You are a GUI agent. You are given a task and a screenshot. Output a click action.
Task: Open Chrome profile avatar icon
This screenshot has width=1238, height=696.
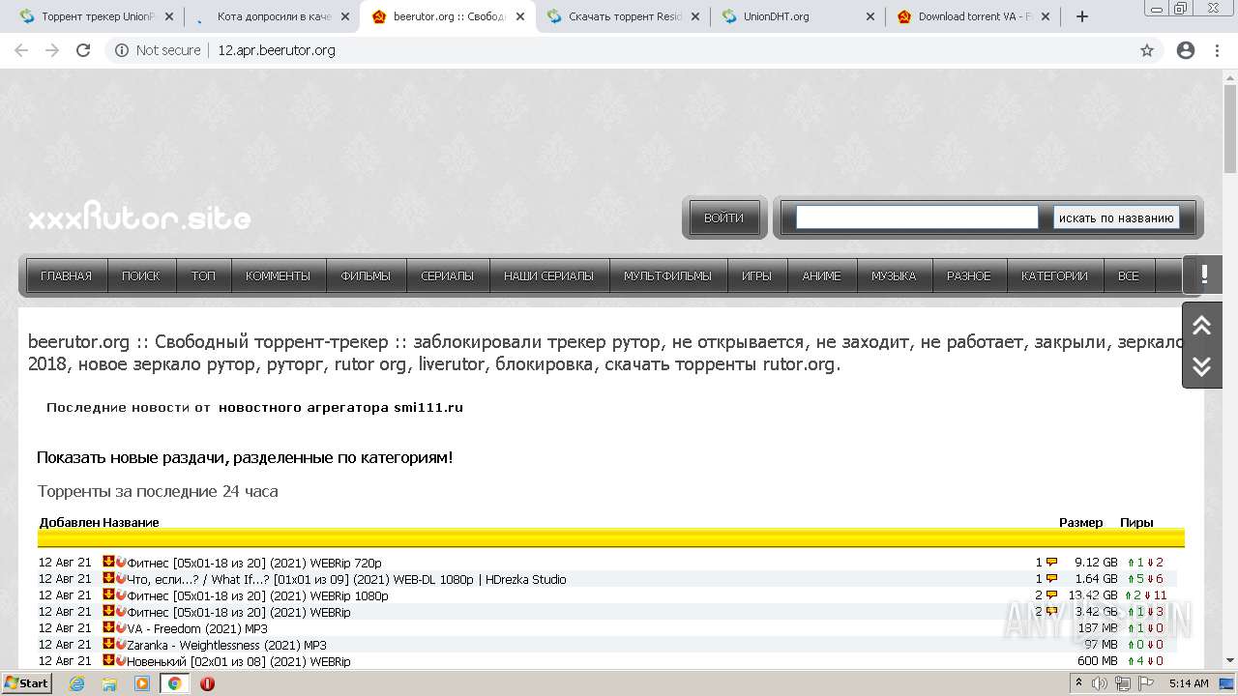click(x=1186, y=50)
